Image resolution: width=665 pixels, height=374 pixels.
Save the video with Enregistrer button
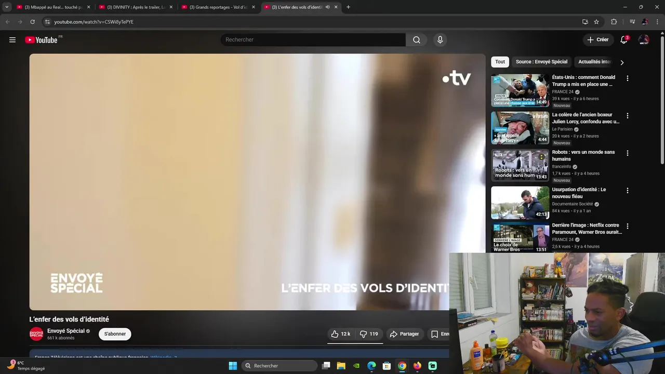[438, 334]
